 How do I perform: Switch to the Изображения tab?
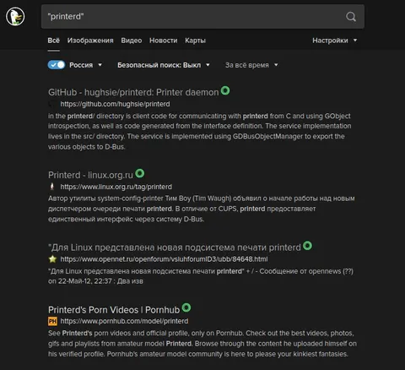point(90,41)
